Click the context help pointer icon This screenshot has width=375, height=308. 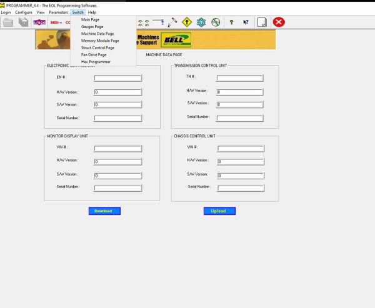pyautogui.click(x=246, y=22)
